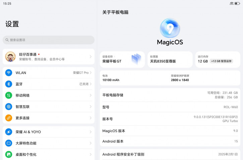The height and width of the screenshot is (160, 243).
Task: Open WLAN row chevron
Action: tap(90, 73)
